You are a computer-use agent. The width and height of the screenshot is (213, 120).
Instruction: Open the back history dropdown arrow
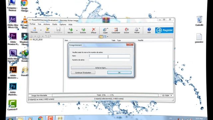(35, 36)
